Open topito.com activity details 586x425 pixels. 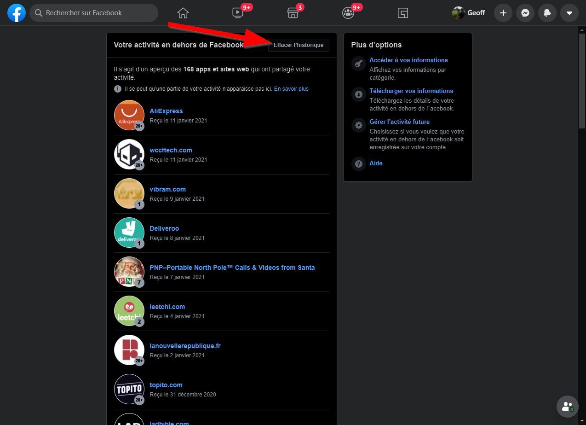pos(166,385)
